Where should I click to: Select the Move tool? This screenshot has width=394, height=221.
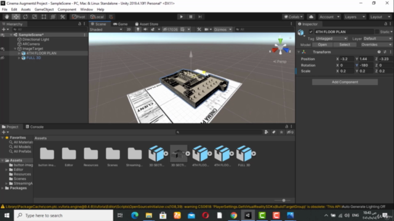point(16,17)
